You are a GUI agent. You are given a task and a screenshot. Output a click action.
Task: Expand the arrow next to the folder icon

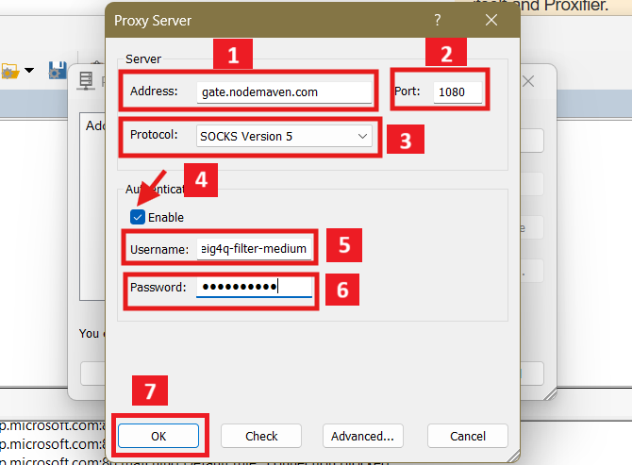29,71
